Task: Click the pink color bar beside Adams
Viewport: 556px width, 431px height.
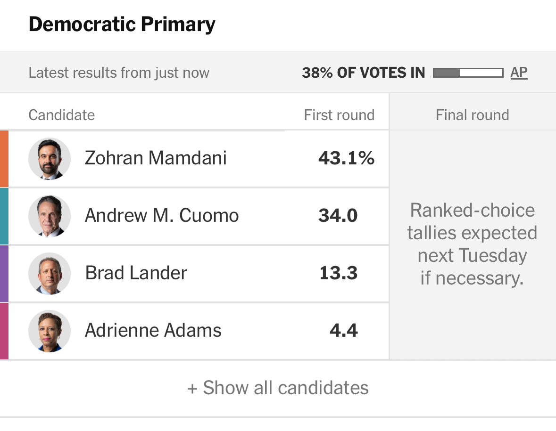Action: (x=4, y=331)
